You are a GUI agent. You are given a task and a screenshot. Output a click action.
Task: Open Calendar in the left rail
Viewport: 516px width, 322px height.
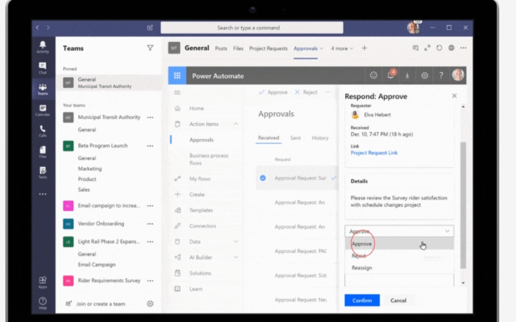(x=43, y=110)
